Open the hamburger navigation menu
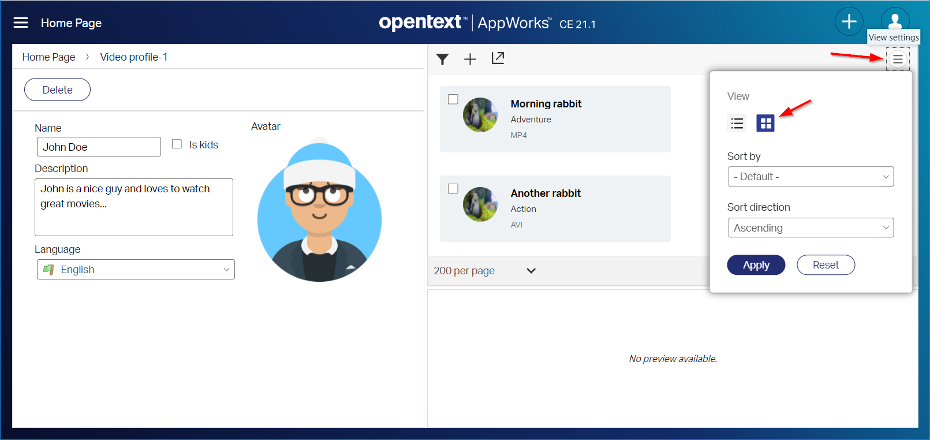This screenshot has height=440, width=930. (x=21, y=23)
